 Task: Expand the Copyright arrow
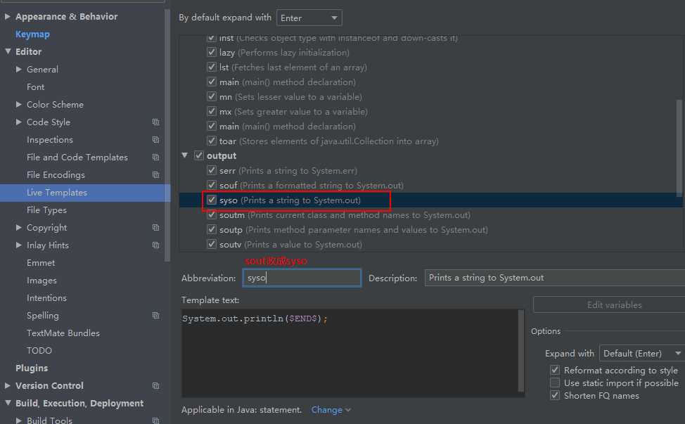click(x=19, y=228)
